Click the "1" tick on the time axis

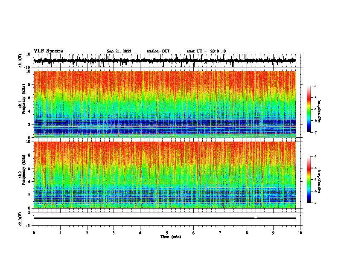coord(60,233)
